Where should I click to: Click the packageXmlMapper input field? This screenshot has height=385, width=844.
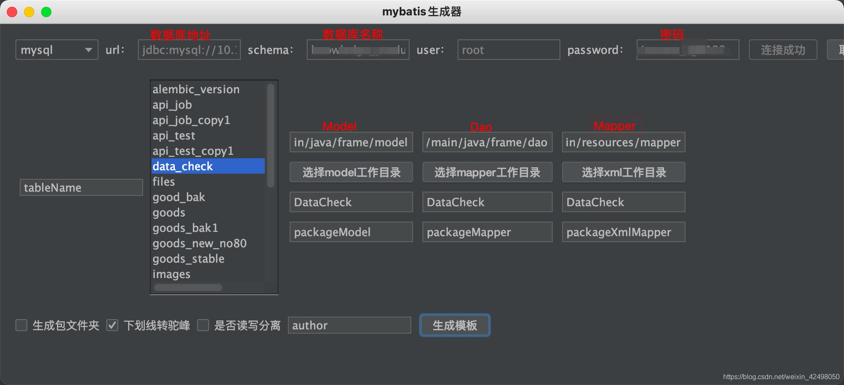coord(624,232)
